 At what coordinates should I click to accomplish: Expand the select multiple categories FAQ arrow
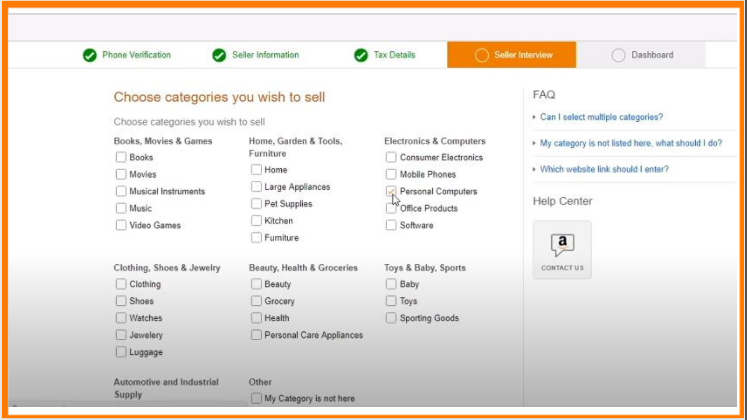[x=534, y=117]
